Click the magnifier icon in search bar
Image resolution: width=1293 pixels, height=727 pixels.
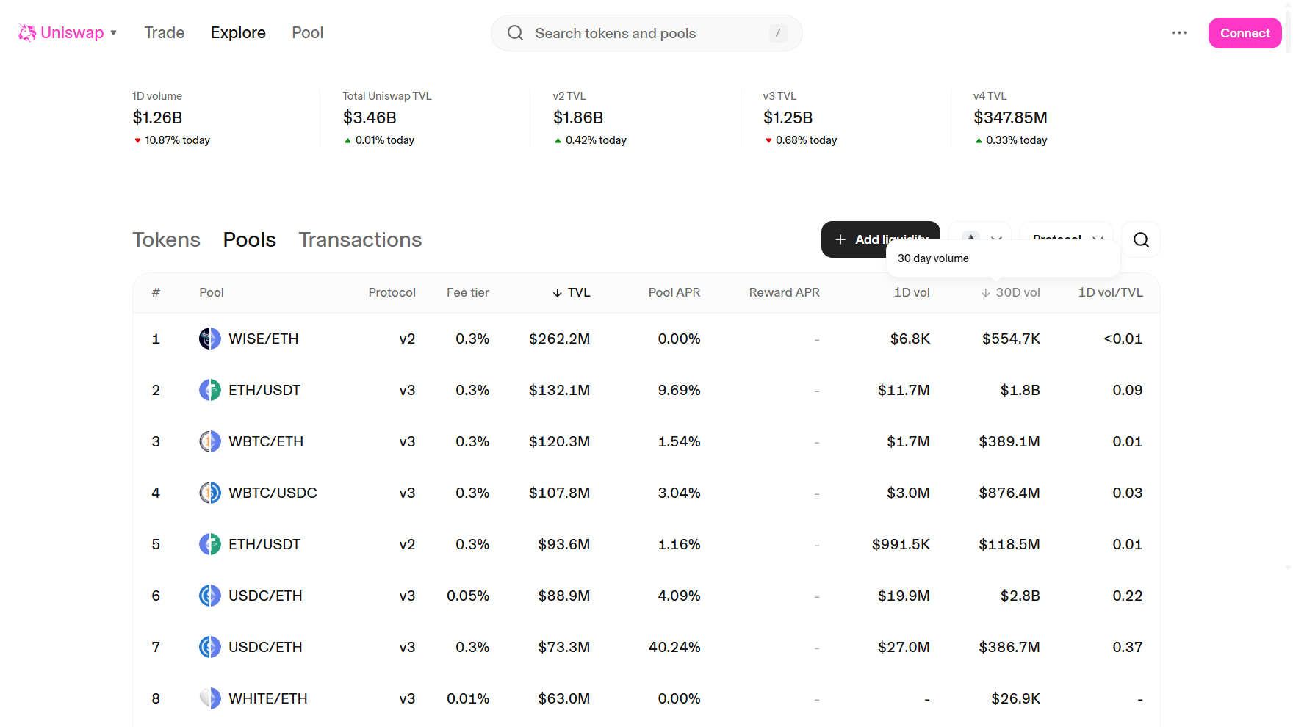pos(516,33)
